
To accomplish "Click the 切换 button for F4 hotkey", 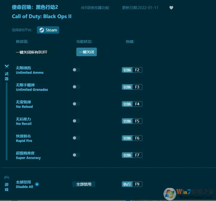I will pyautogui.click(x=127, y=104).
